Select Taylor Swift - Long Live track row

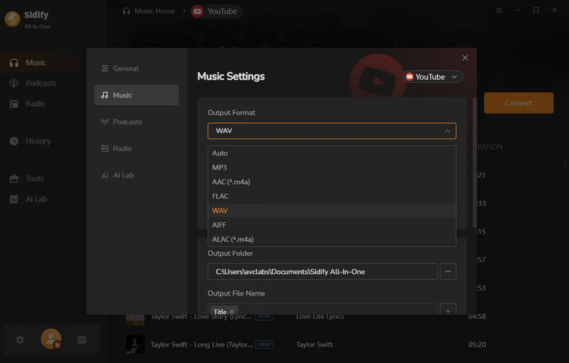[307, 345]
